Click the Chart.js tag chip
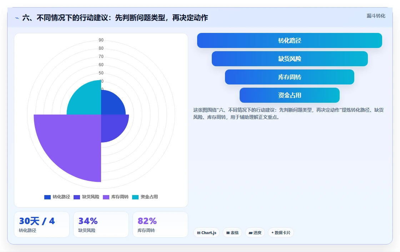400x252 pixels. pyautogui.click(x=206, y=233)
